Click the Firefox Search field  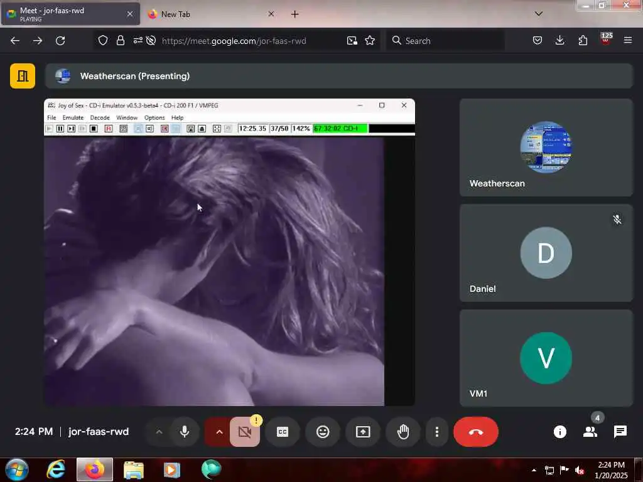(445, 41)
